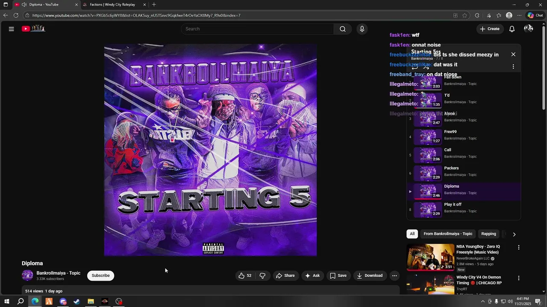Click the Starting 5 album artwork

coord(210,150)
